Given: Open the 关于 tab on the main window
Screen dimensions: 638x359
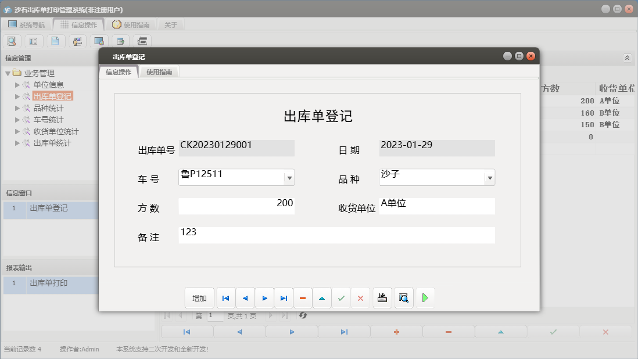Looking at the screenshot, I should 171,24.
